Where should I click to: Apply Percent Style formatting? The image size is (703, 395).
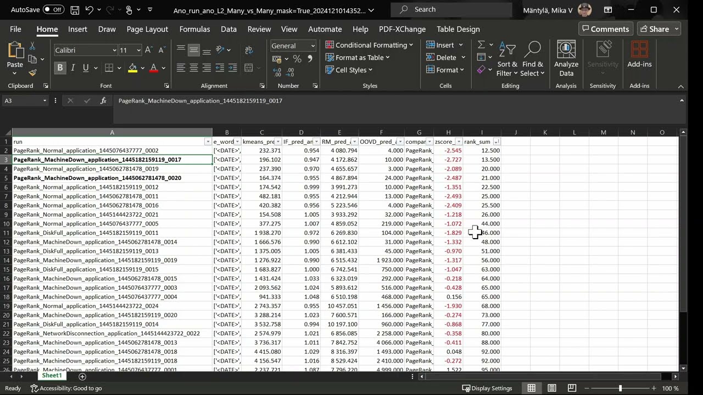[x=297, y=59]
